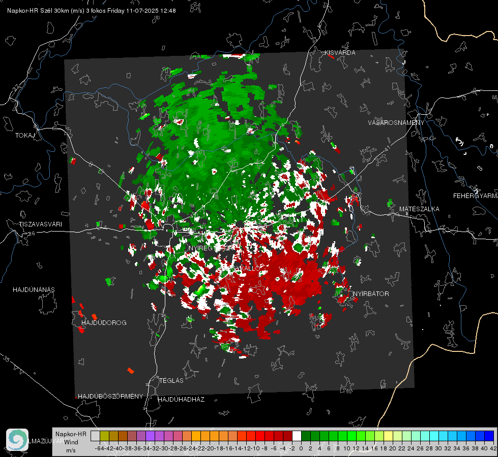Click the TÉGLÁS town label

[171, 381]
